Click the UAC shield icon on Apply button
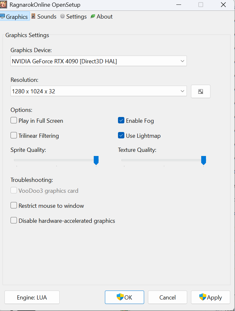 click(x=203, y=297)
